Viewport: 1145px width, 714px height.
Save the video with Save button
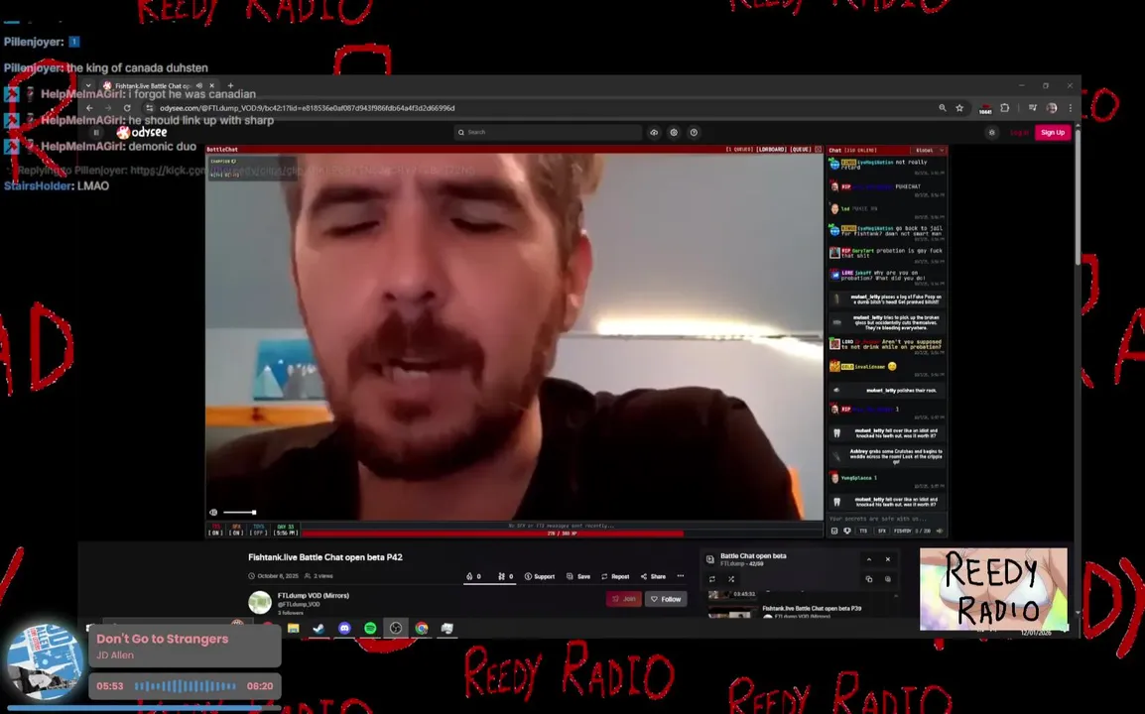tap(578, 576)
